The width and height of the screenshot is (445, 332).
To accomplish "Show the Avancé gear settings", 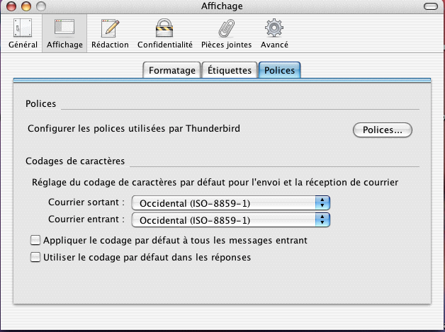I will (x=274, y=33).
